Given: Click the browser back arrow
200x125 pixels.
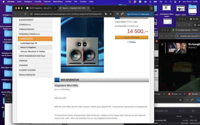Looking at the screenshot, I should [x=15, y=14].
